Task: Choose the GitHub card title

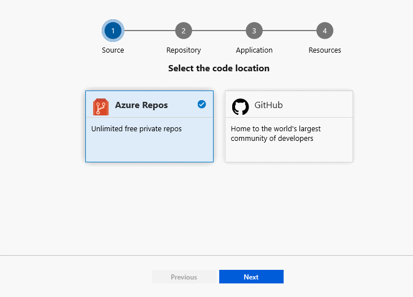Action: tap(268, 105)
